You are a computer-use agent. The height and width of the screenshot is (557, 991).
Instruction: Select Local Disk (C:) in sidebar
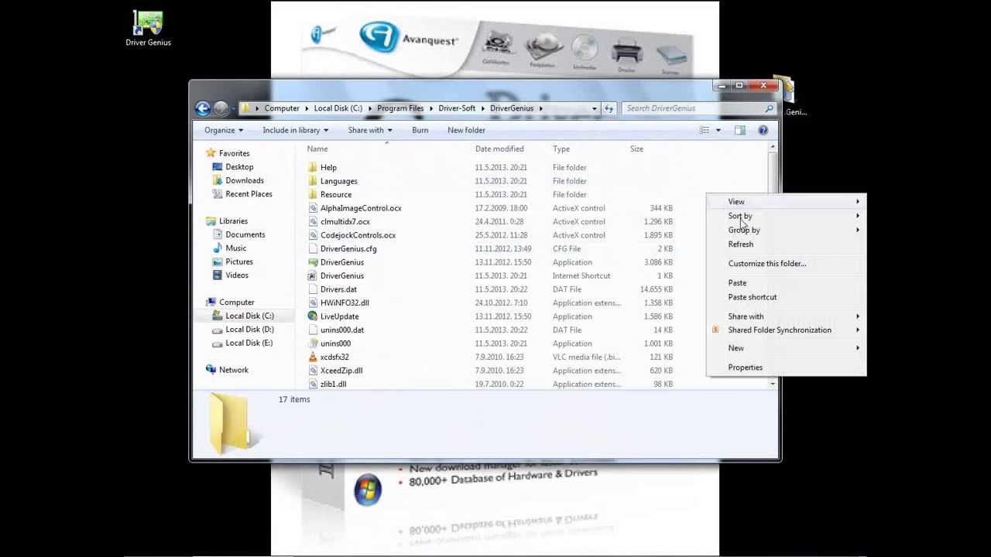point(249,316)
